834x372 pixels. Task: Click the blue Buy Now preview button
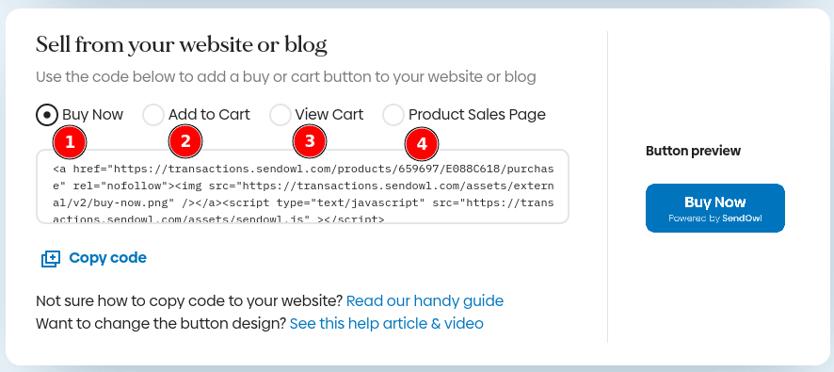point(714,208)
